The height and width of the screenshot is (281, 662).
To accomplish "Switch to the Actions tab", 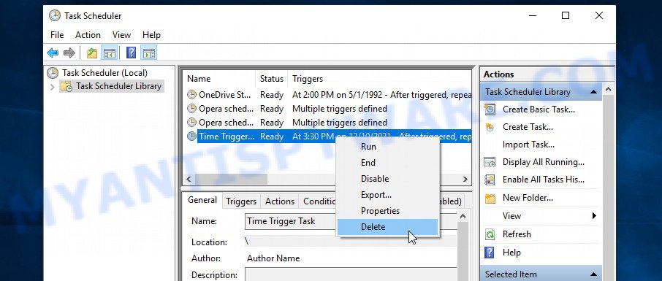I will (x=280, y=201).
